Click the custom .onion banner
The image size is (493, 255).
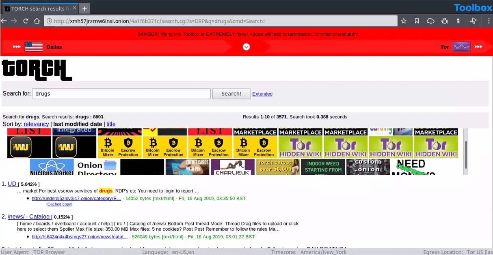[x=368, y=167]
